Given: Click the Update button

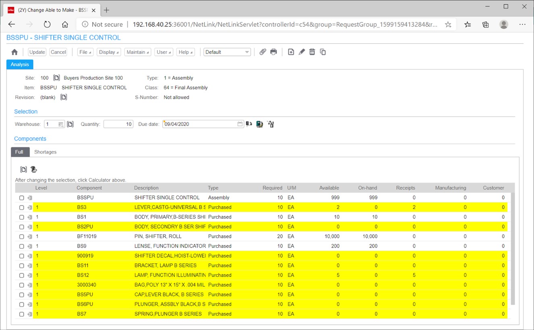Looking at the screenshot, I should pos(37,52).
